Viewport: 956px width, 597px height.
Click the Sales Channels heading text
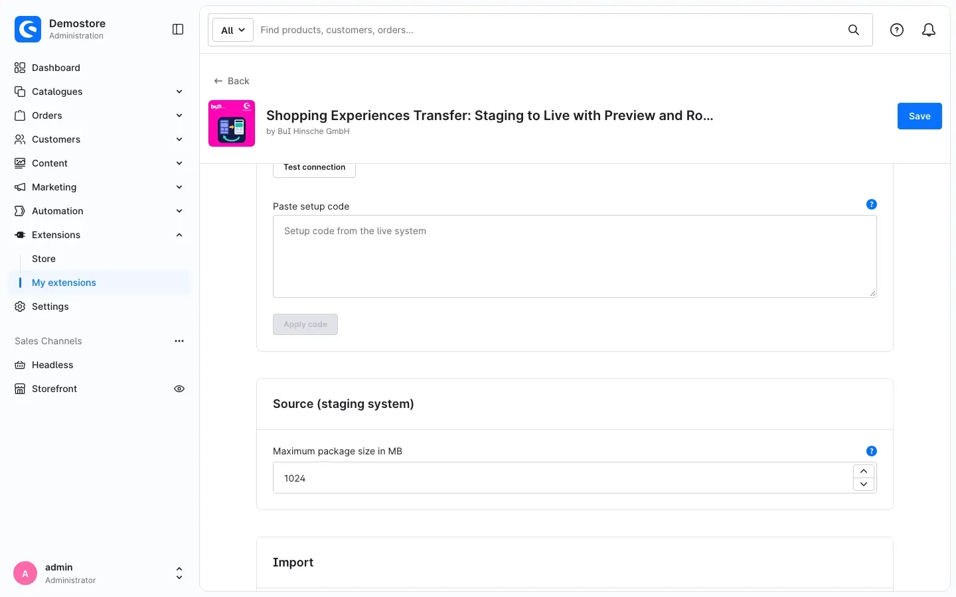48,341
